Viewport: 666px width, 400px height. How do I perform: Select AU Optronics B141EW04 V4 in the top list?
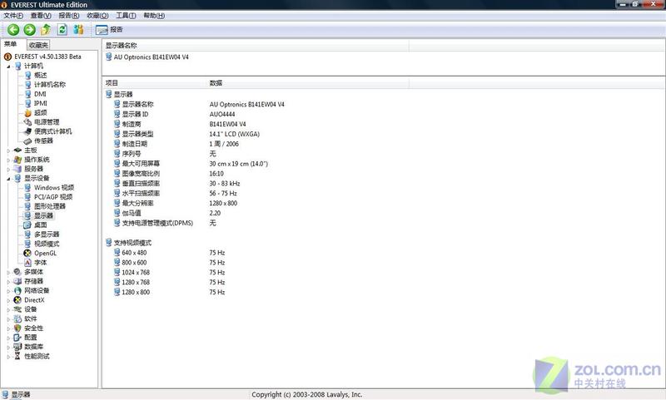coord(151,57)
